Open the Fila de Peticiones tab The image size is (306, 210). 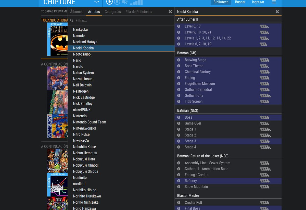tap(139, 12)
